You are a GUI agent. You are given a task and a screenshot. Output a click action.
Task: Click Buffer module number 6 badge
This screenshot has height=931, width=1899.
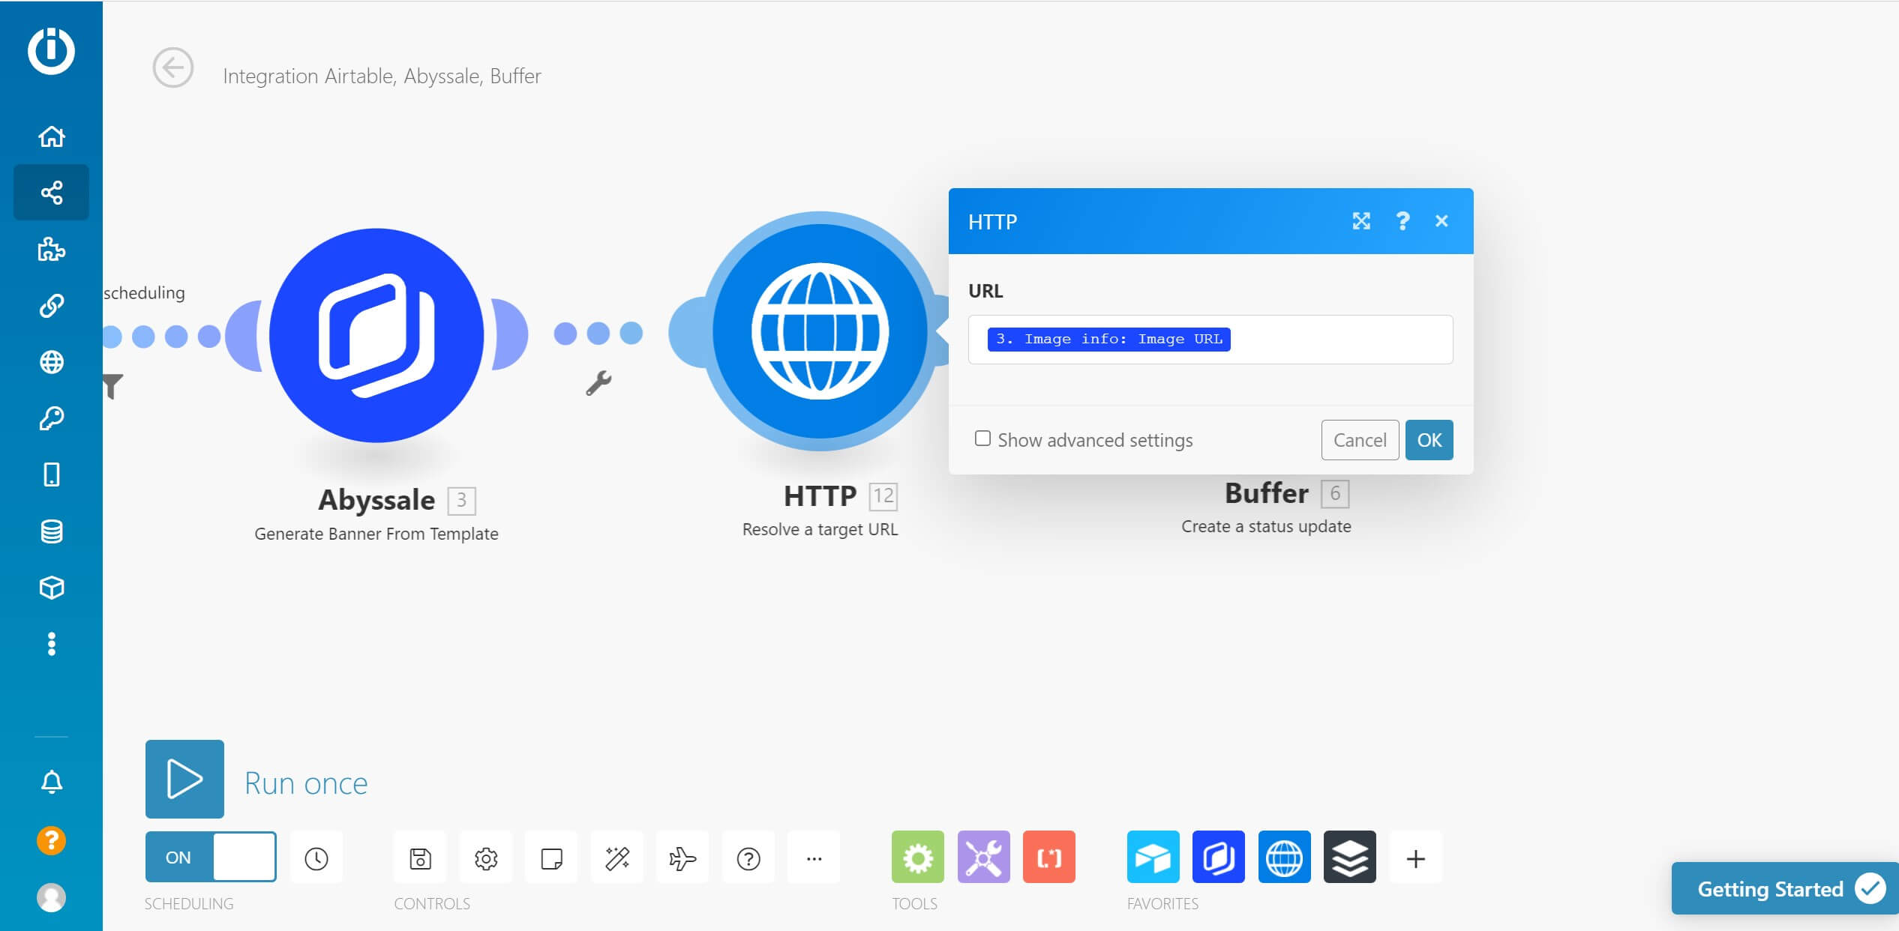click(x=1335, y=493)
